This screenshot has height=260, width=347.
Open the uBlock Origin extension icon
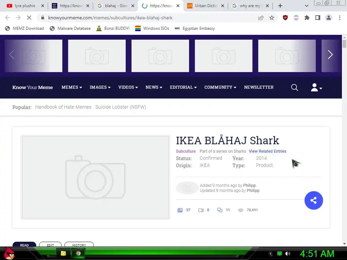point(285,18)
